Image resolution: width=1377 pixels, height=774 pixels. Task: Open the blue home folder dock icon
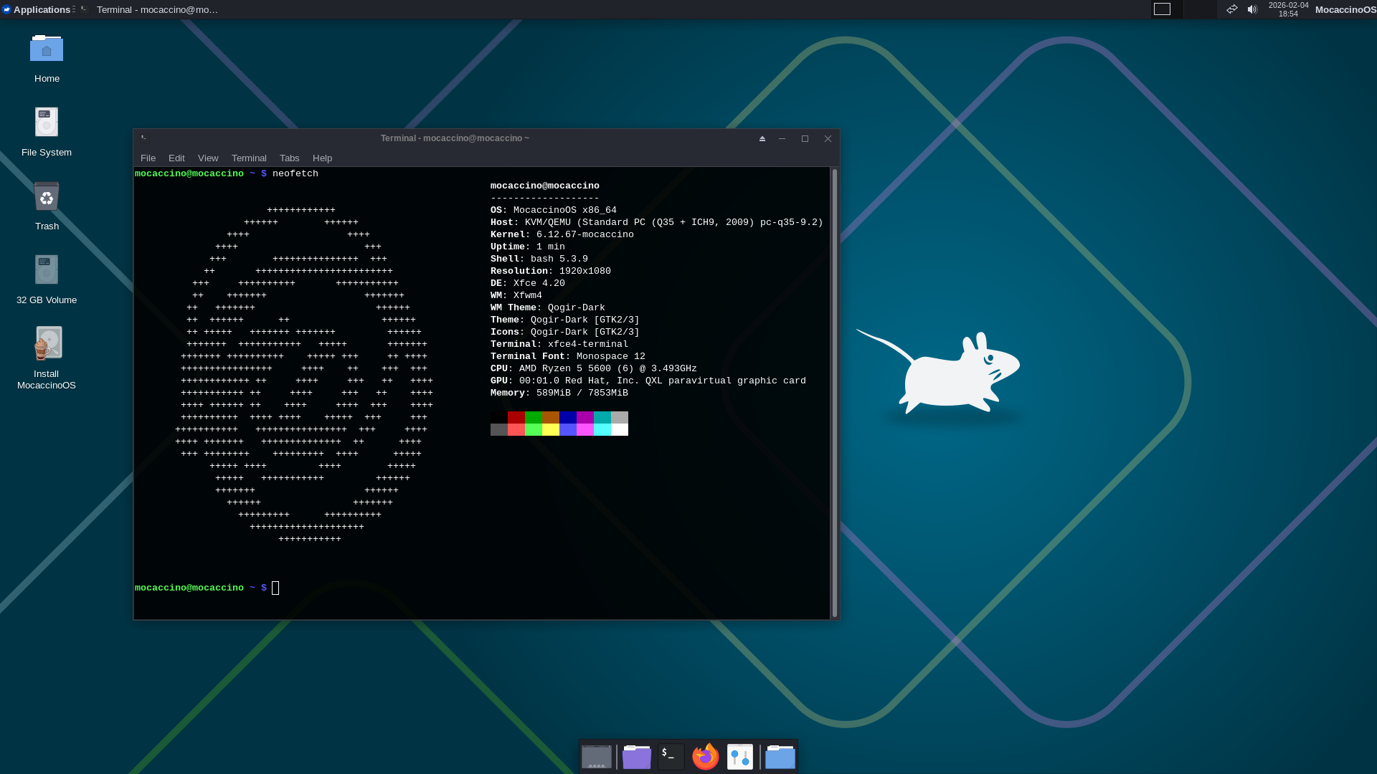pos(780,757)
